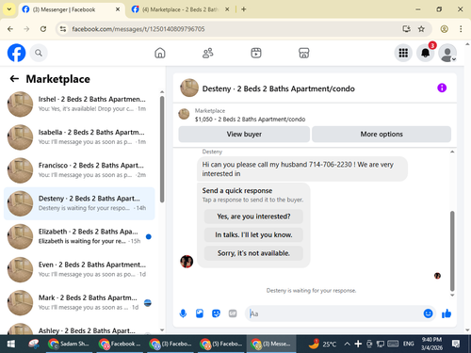Switch to (5) Facebo... Chrome taskbar window
Image resolution: width=471 pixels, height=353 pixels.
[221, 344]
